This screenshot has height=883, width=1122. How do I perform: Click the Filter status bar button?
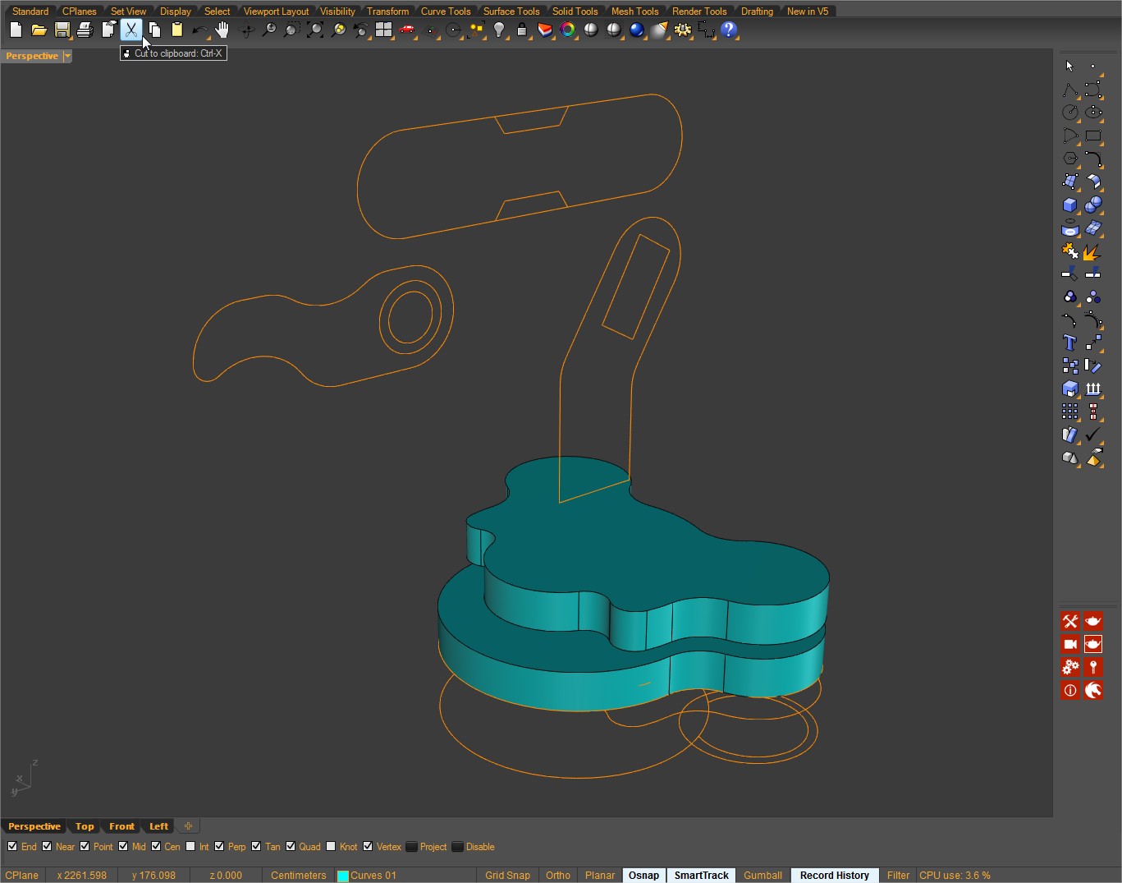tap(898, 875)
